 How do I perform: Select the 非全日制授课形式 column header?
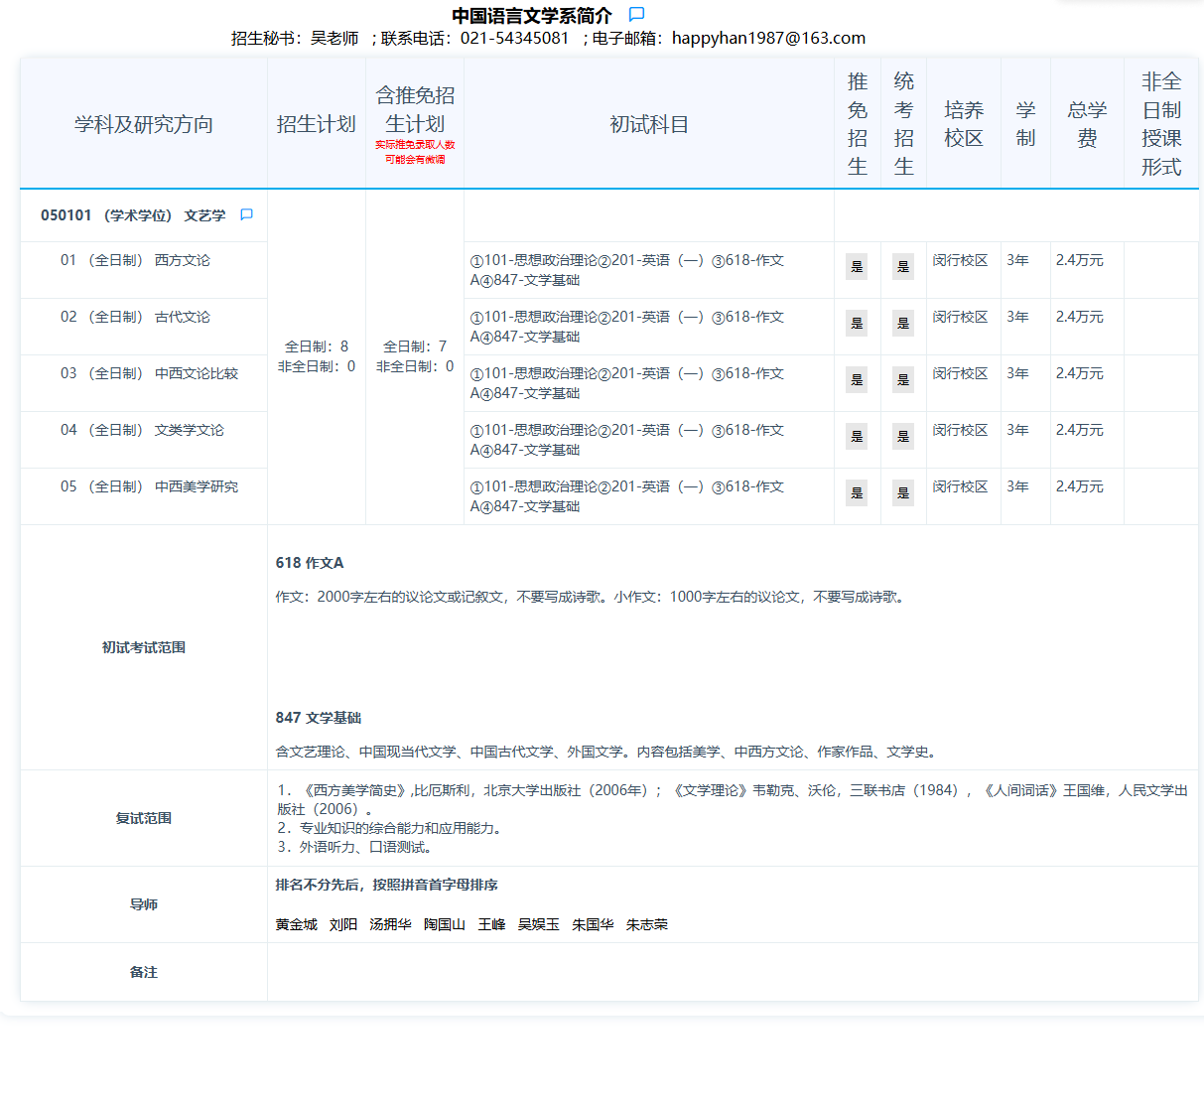tap(1161, 124)
